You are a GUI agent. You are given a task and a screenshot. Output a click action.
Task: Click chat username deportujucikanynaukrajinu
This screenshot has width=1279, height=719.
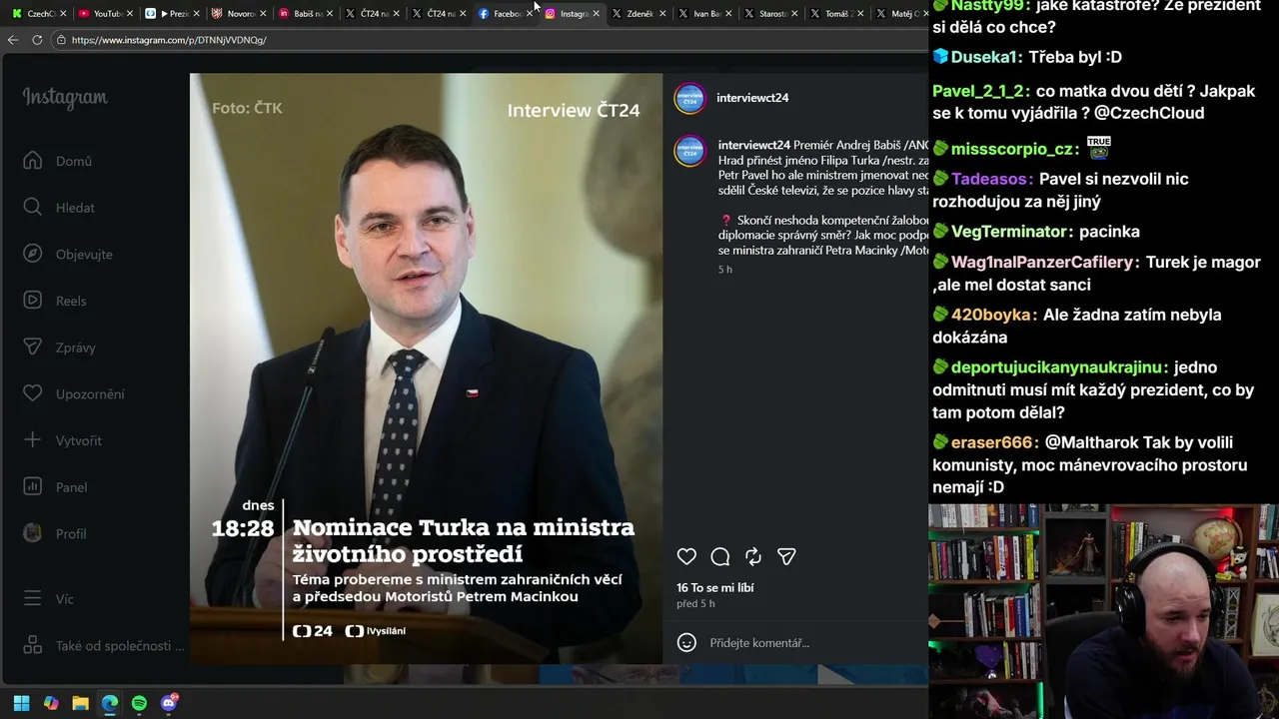coord(1058,367)
